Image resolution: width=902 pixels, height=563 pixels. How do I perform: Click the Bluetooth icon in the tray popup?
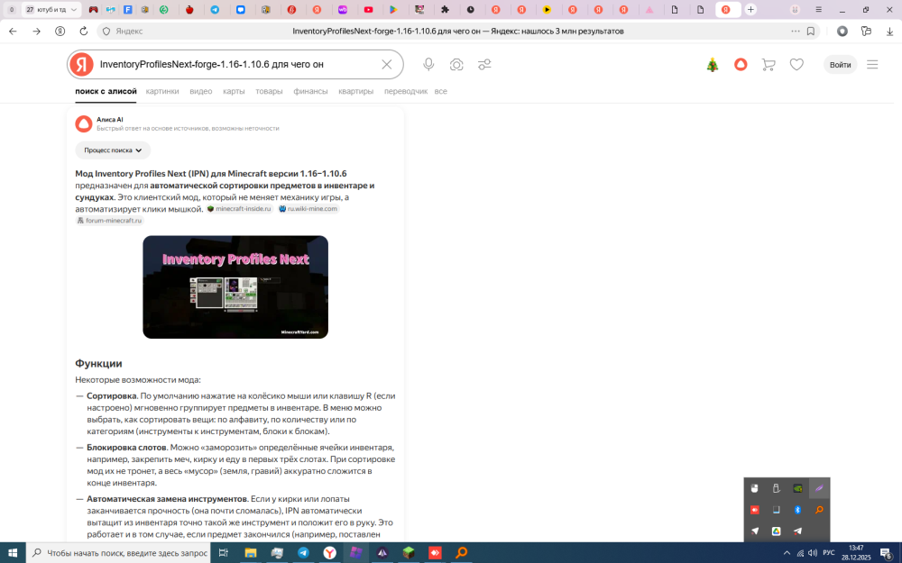pyautogui.click(x=797, y=510)
